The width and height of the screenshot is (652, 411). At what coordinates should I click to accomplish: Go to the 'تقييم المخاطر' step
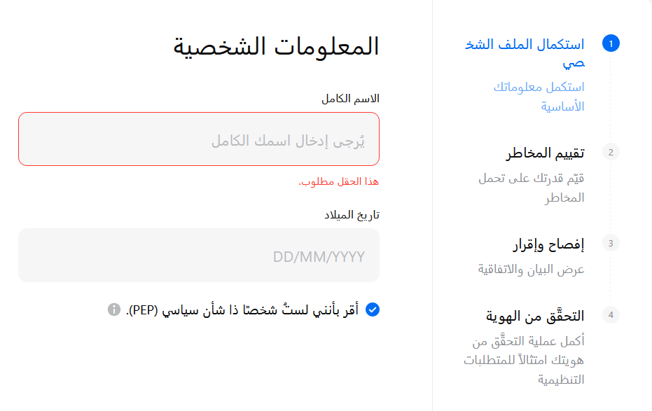(x=545, y=153)
